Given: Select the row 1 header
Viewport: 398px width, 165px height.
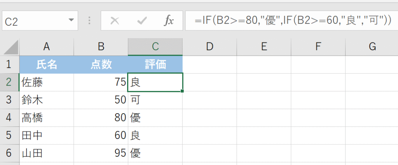Looking at the screenshot, I should (10, 64).
